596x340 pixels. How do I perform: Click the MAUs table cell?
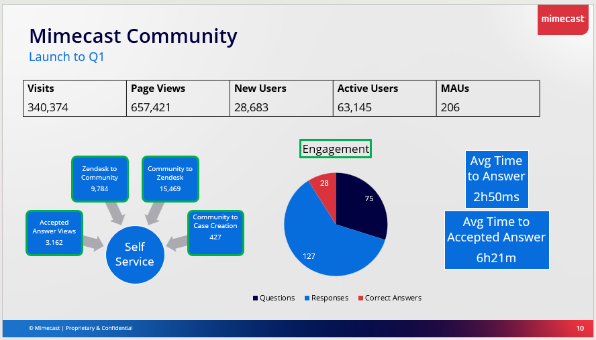488,99
